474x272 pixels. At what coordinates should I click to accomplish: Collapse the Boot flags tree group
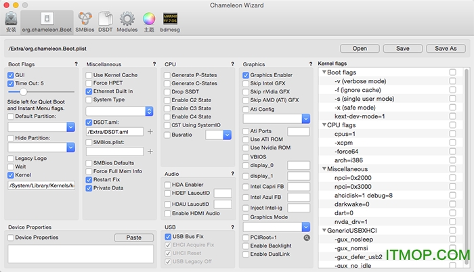click(324, 72)
